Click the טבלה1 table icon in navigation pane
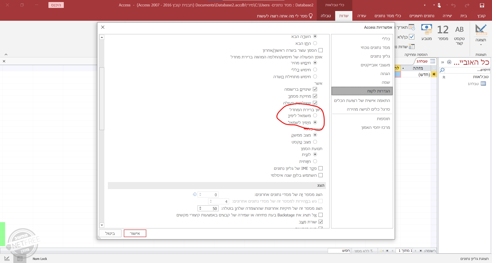Image resolution: width=492 pixels, height=263 pixels. [x=483, y=83]
